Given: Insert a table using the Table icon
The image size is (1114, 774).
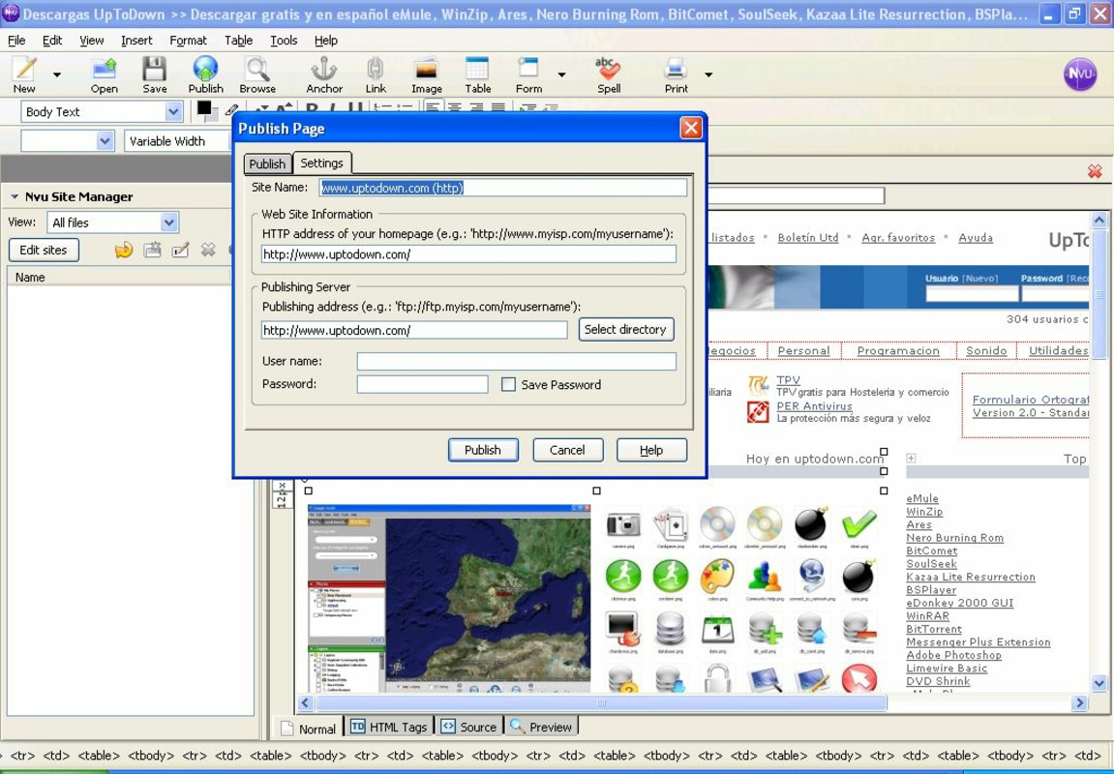Looking at the screenshot, I should pyautogui.click(x=477, y=75).
